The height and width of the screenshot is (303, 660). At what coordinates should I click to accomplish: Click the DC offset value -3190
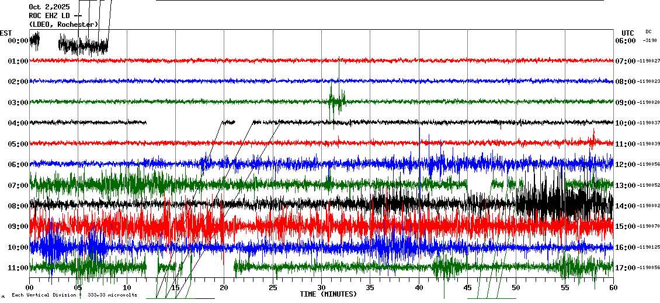click(x=649, y=41)
